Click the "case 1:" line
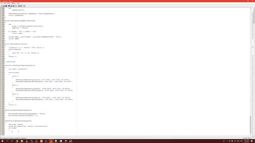This screenshot has width=255, height=143. [15, 85]
